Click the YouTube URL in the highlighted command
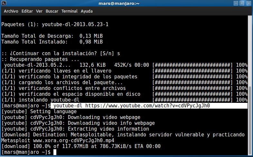Image resolution: width=253 pixels, height=157 pixels. 147,106
